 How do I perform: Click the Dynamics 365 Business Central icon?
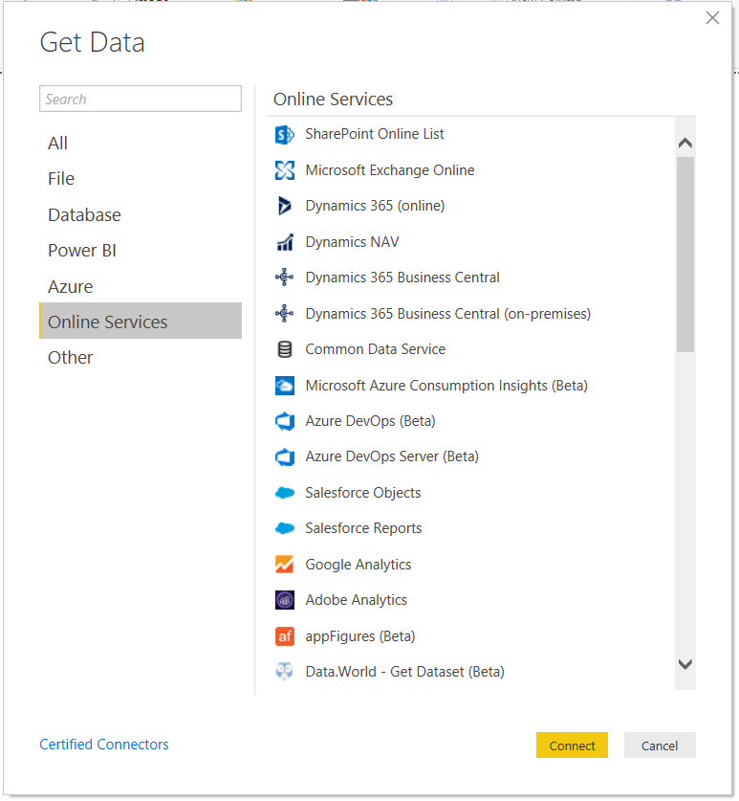point(285,278)
